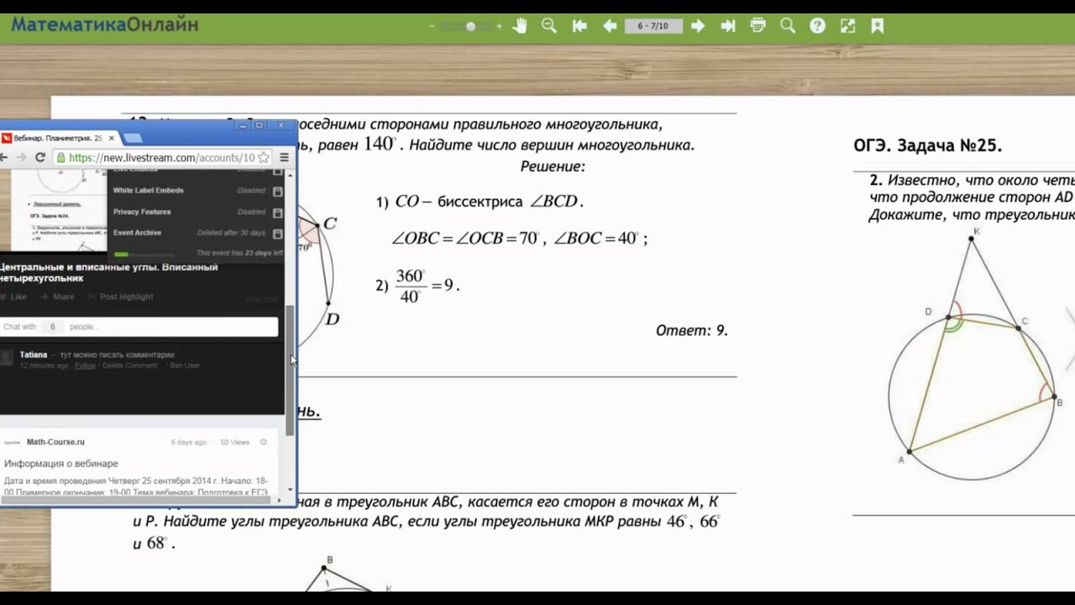
Task: Click the Share button
Action: pyautogui.click(x=57, y=297)
